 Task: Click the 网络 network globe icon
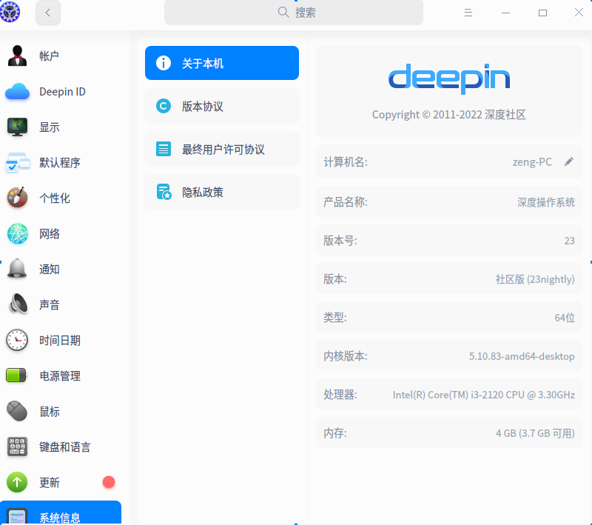(x=17, y=233)
